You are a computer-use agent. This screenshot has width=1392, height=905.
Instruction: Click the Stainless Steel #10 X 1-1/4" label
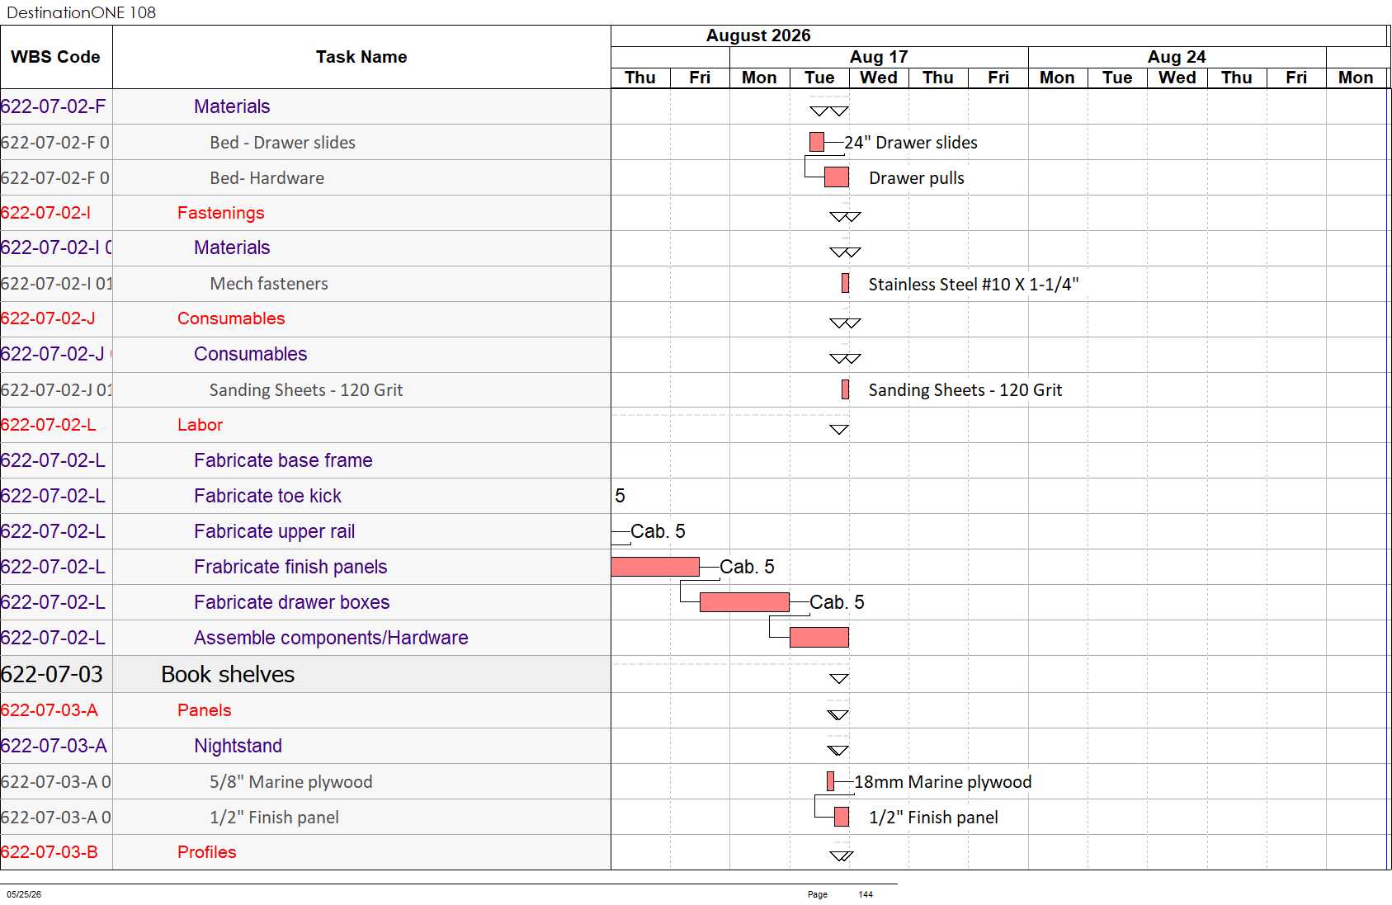[x=974, y=285]
